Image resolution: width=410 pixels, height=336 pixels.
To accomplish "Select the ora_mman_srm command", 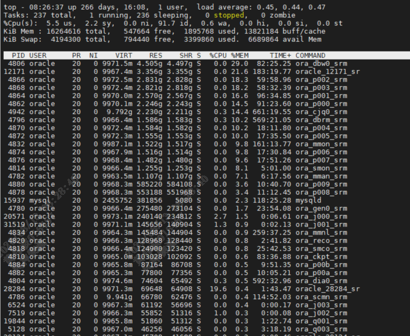I will (x=321, y=176).
